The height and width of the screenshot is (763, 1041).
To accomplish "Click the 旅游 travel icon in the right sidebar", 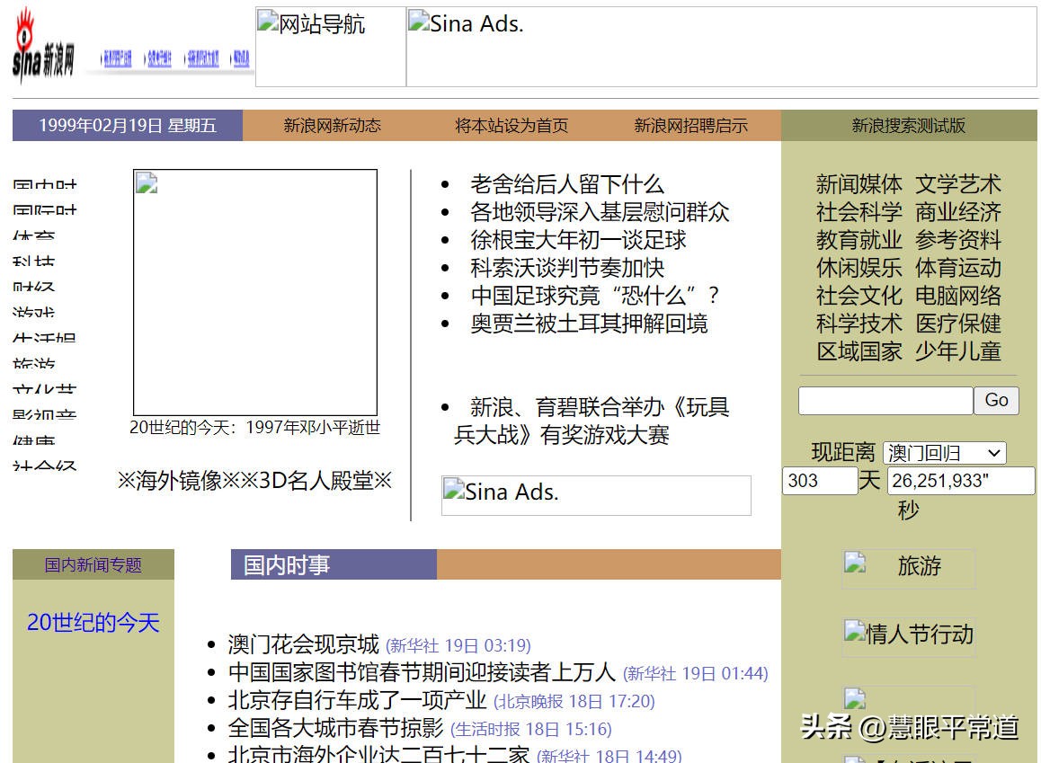I will (x=908, y=567).
